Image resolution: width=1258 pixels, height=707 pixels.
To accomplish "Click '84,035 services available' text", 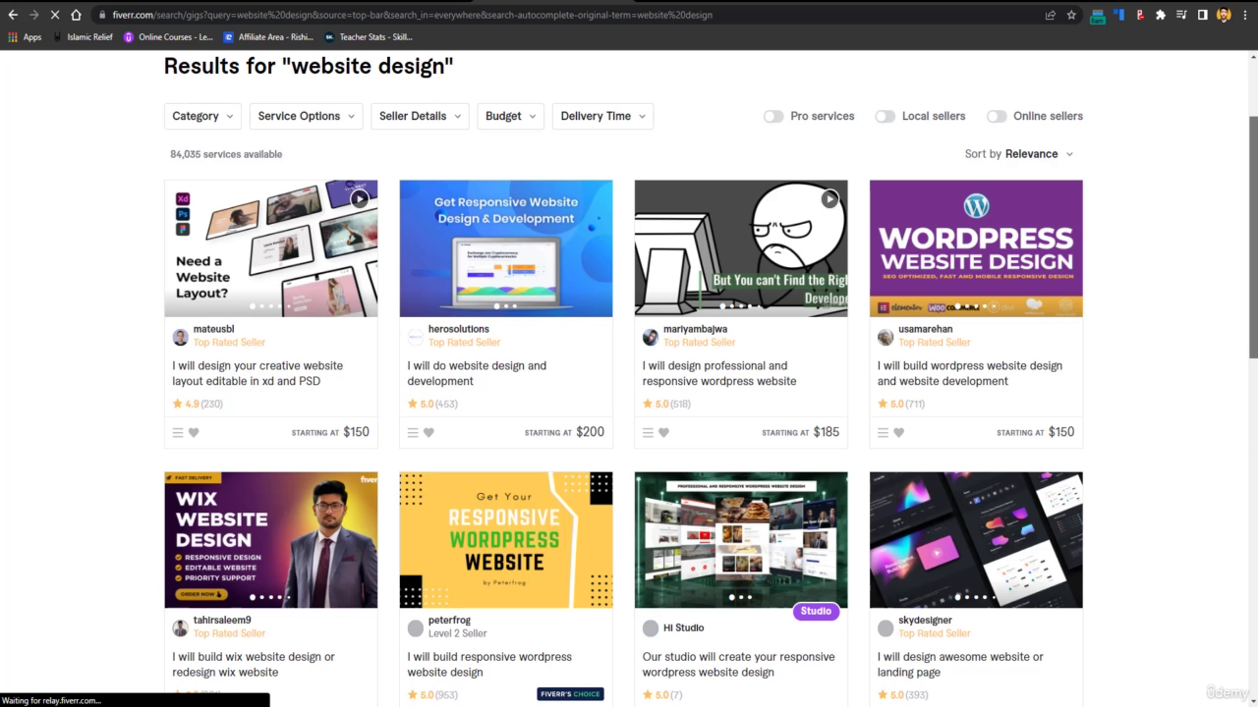I will 226,154.
